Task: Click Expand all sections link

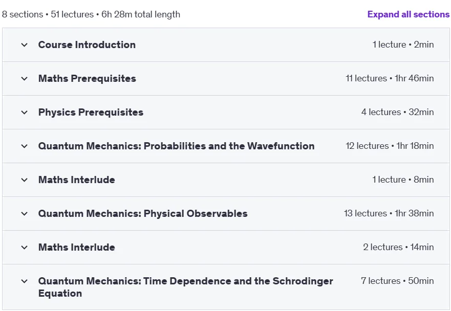Action: pos(409,14)
